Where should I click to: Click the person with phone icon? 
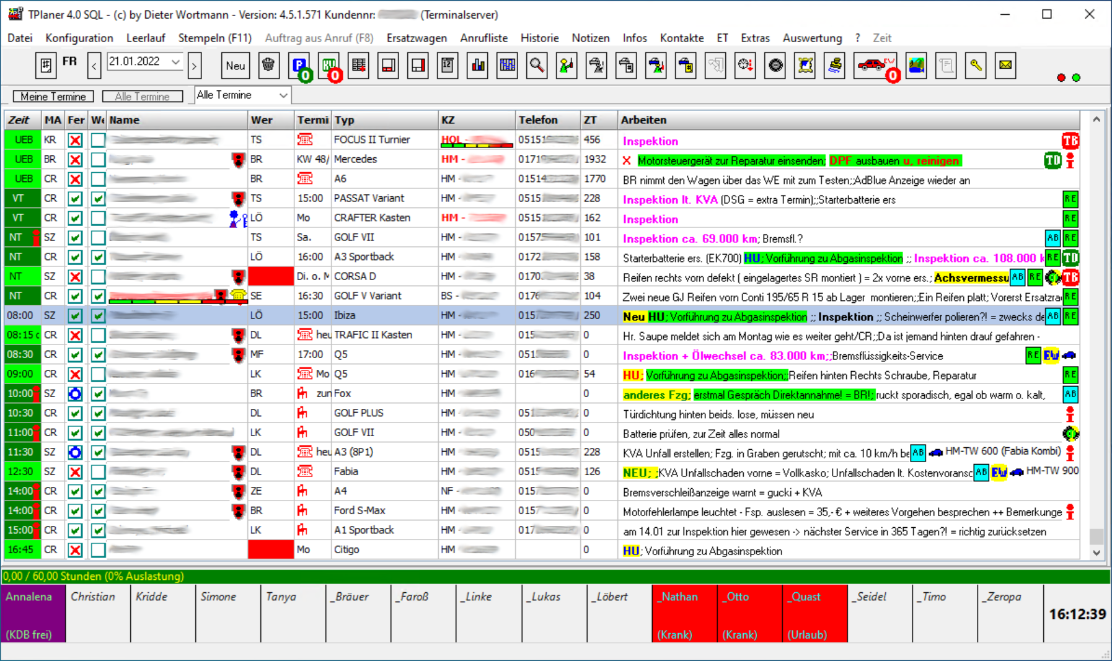[x=567, y=66]
